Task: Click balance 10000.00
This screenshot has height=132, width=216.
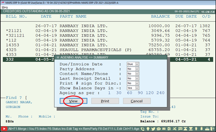Action: point(159,26)
